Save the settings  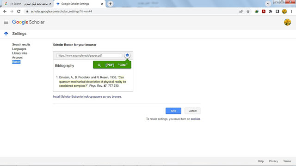click(173, 111)
